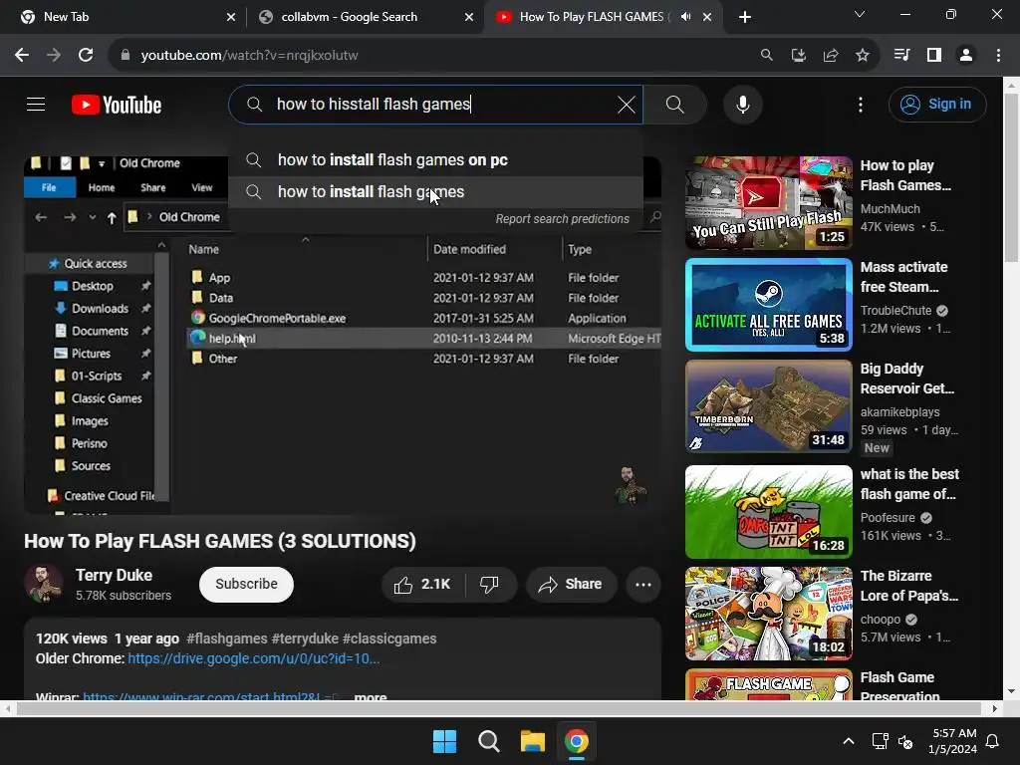Open media controls in Chrome toolbar
The width and height of the screenshot is (1020, 765).
pos(901,56)
